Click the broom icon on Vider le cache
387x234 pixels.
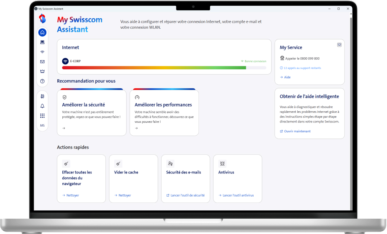pyautogui.click(x=118, y=163)
